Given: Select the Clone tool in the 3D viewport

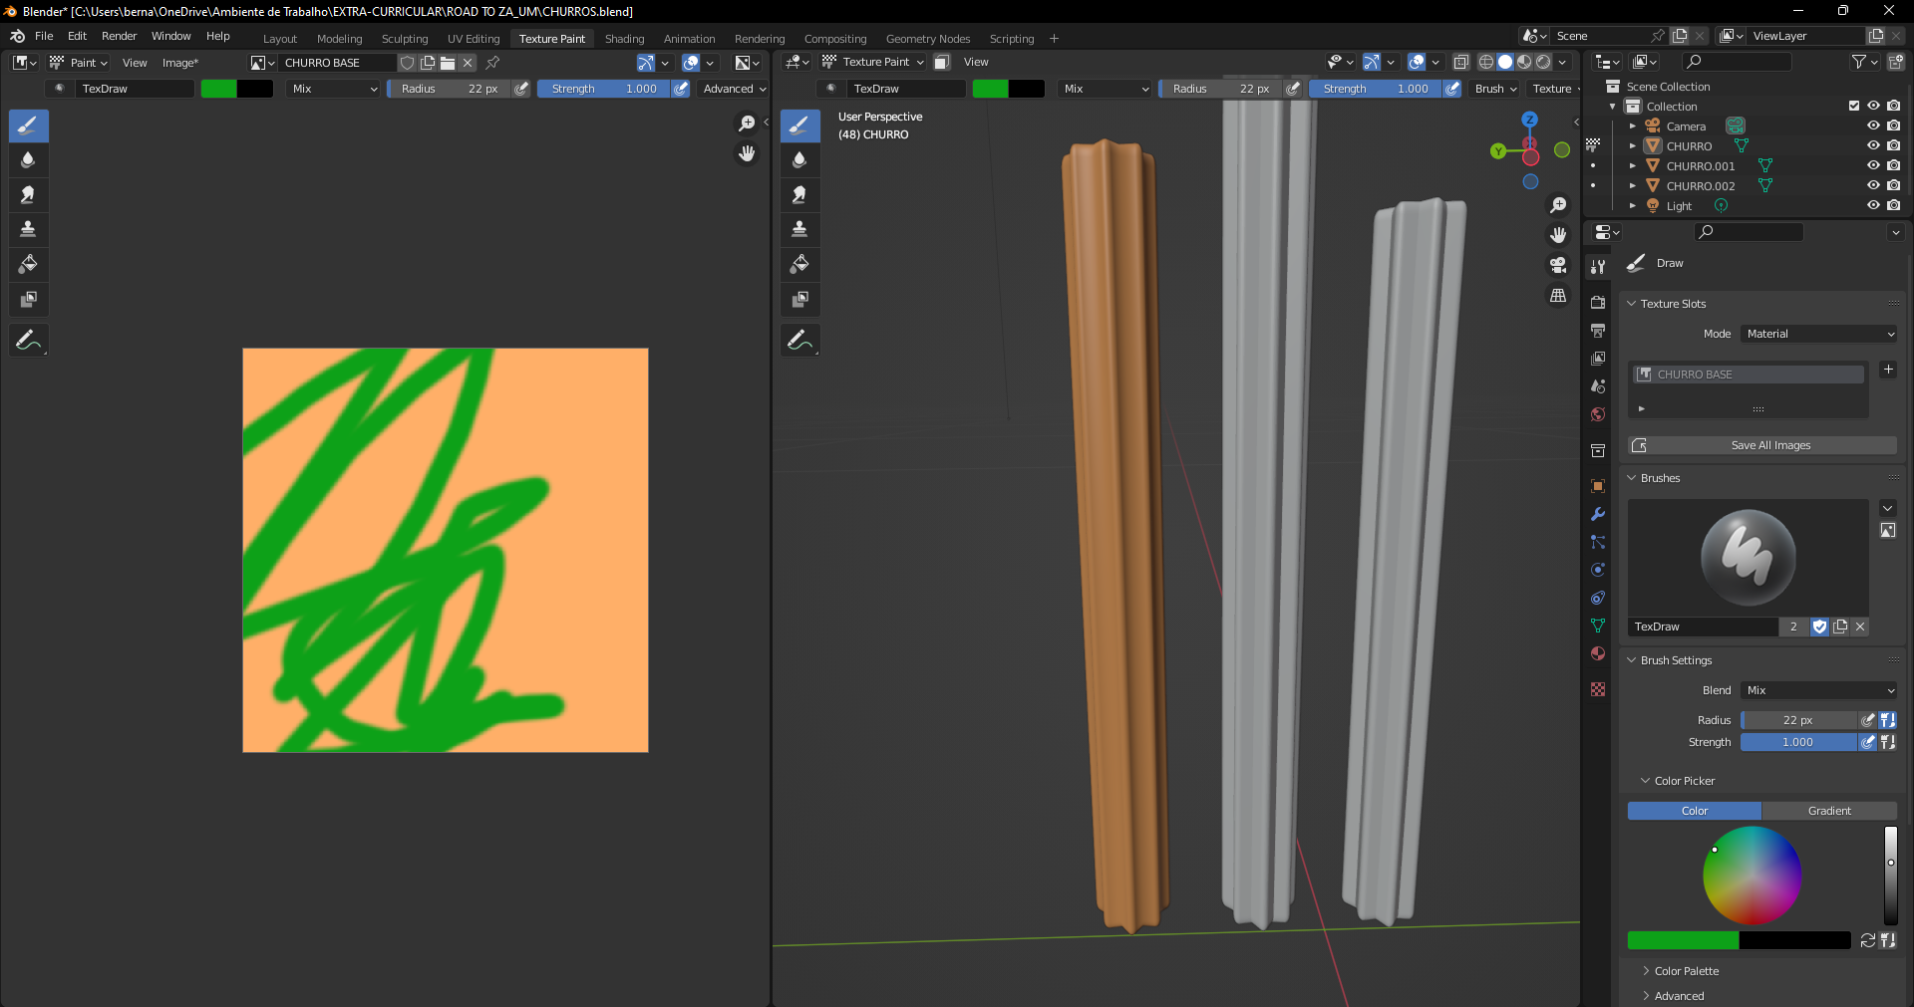Looking at the screenshot, I should pos(799,230).
